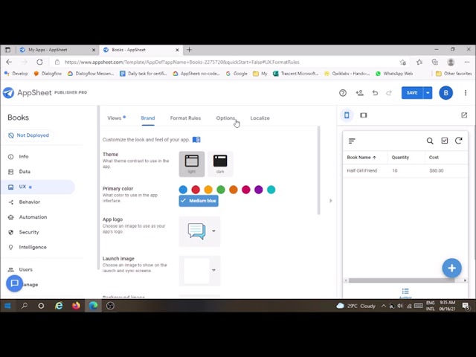
Task: Choose the Medium blue selected color chip
Action: [199, 201]
